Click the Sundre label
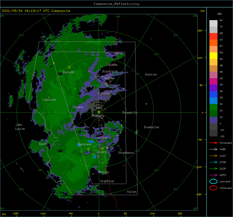Viewport: 233px width, 217px height. click(x=78, y=107)
